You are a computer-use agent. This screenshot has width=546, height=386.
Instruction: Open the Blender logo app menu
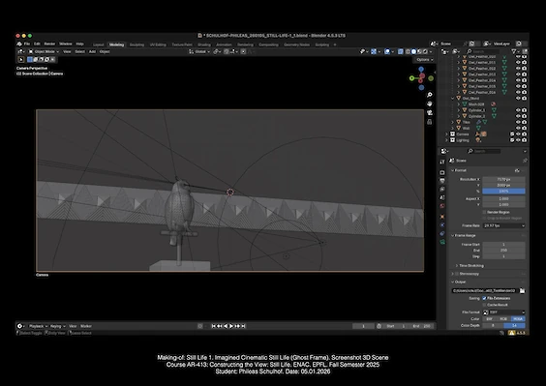pyautogui.click(x=19, y=44)
